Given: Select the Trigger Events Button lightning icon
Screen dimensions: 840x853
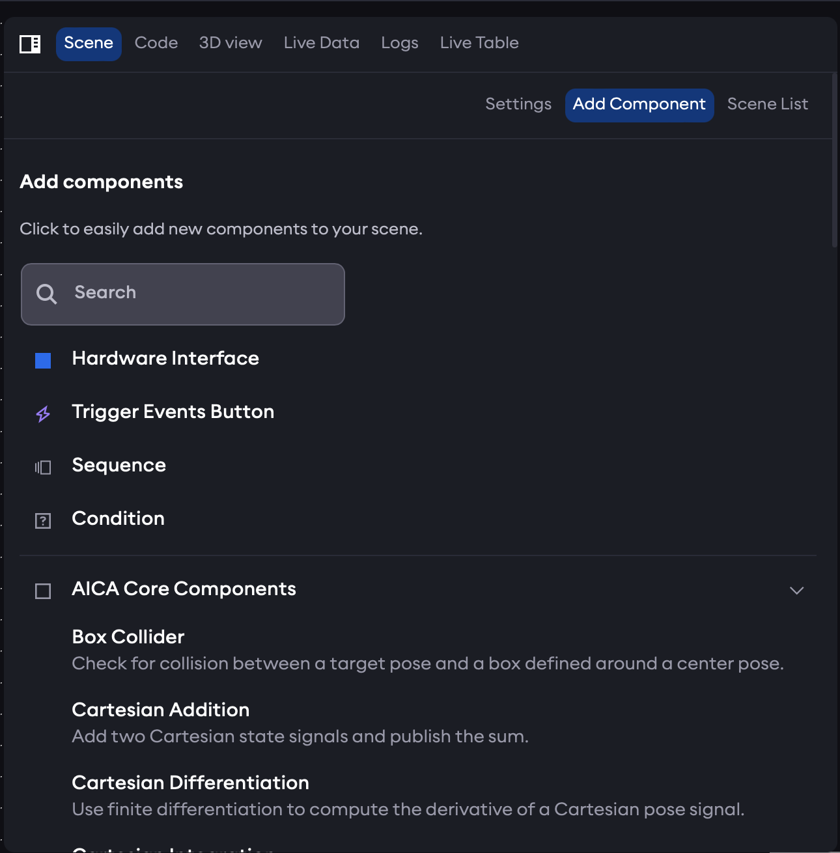Looking at the screenshot, I should click(42, 413).
